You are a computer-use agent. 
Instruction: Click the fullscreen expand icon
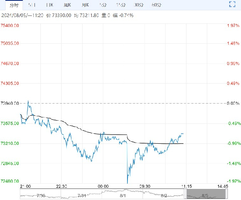233,5
